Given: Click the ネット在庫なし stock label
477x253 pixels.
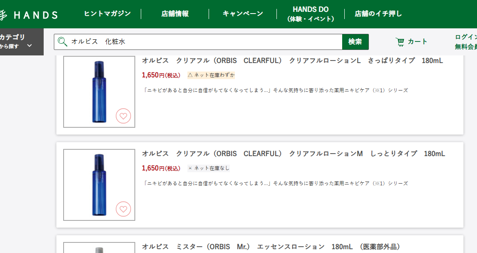Looking at the screenshot, I should click(x=208, y=168).
